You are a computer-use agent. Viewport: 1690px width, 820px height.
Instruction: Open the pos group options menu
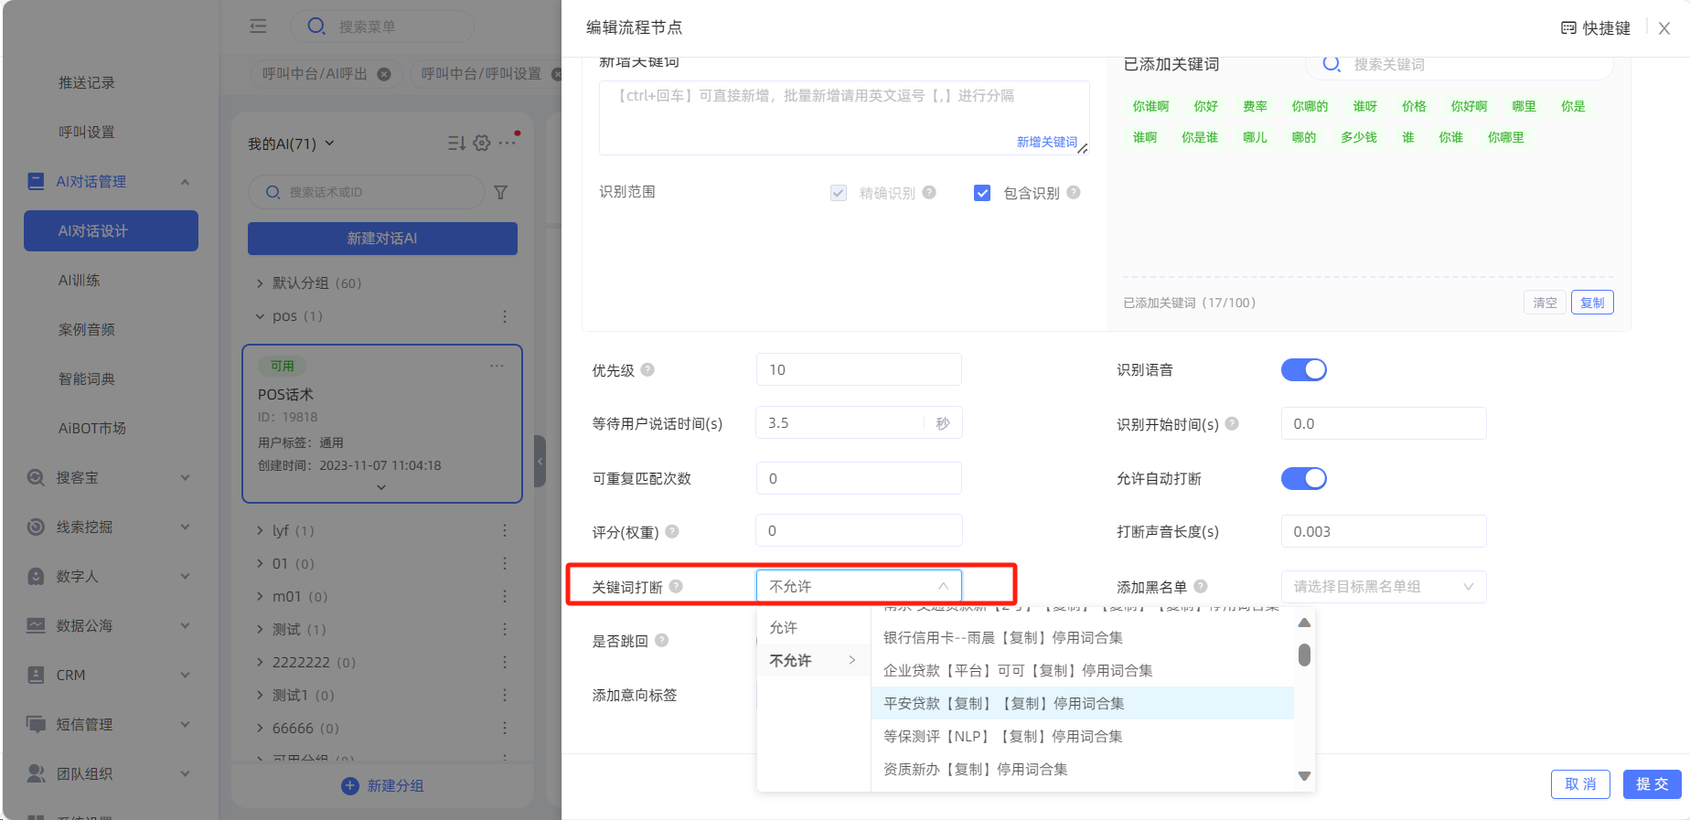coord(504,316)
